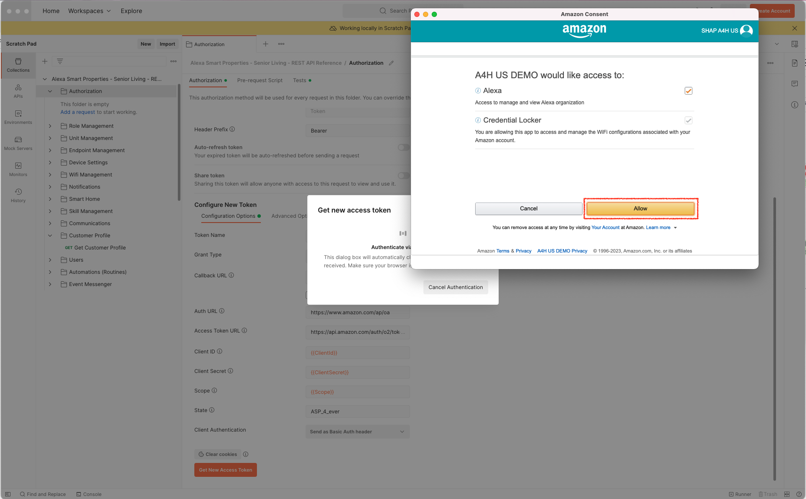Click the plus icon to create new collection
The height and width of the screenshot is (499, 806).
click(45, 61)
